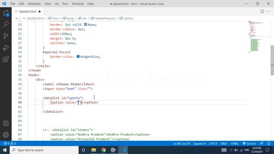Open the notifications bell in status bar
Image resolution: width=274 pixels, height=154 pixels.
(268, 144)
